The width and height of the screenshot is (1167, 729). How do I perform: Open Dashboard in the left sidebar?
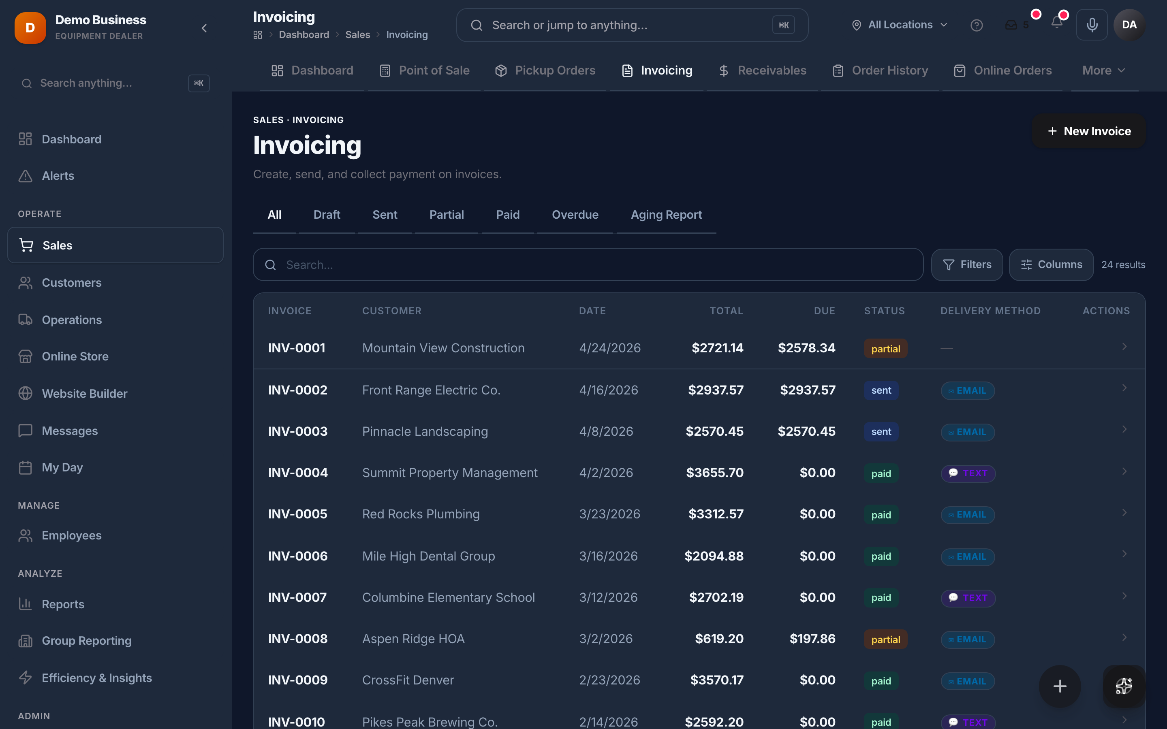(115, 139)
